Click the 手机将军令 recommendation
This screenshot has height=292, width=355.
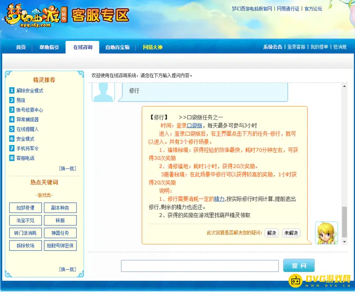click(x=28, y=148)
